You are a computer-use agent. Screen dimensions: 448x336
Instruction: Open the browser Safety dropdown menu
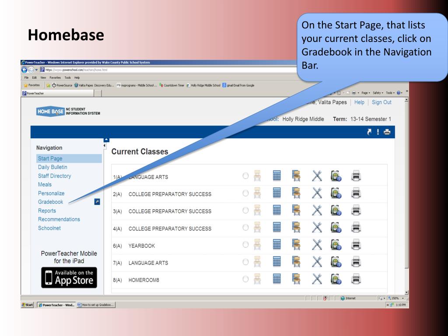pyautogui.click(x=378, y=93)
